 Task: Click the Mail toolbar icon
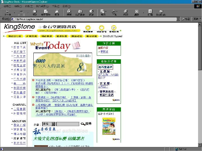tap(103, 13)
